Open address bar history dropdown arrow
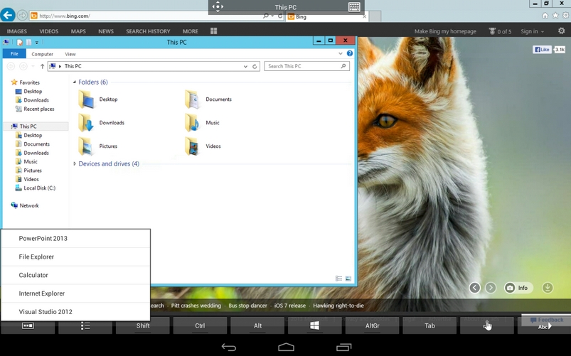The image size is (571, 356). (246, 66)
